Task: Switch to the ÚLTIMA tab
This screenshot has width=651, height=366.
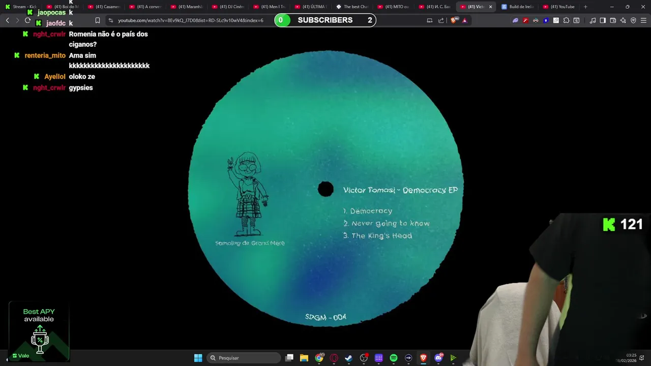Action: [310, 7]
